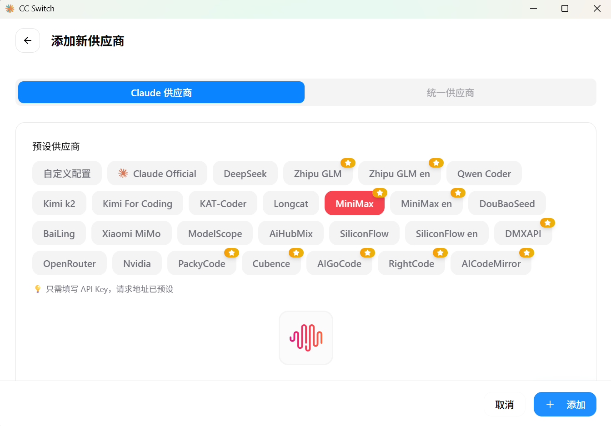The height and width of the screenshot is (426, 611).
Task: Go back using the left arrow button
Action: tap(28, 40)
